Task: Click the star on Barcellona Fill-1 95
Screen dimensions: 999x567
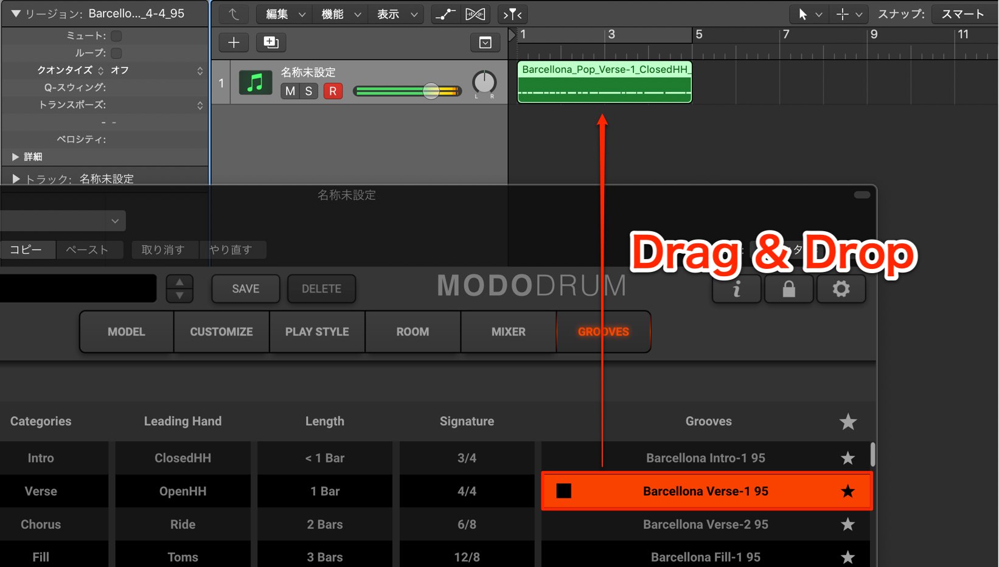Action: tap(848, 557)
